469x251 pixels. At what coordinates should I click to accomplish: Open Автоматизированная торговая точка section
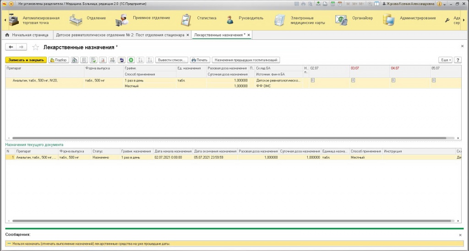coord(34,20)
